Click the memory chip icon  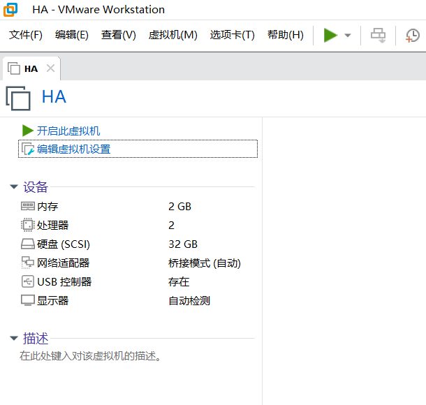[28, 206]
